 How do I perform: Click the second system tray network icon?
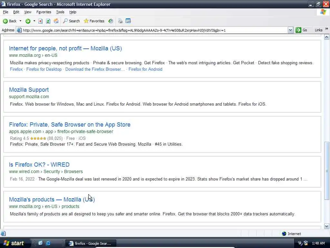tap(306, 243)
